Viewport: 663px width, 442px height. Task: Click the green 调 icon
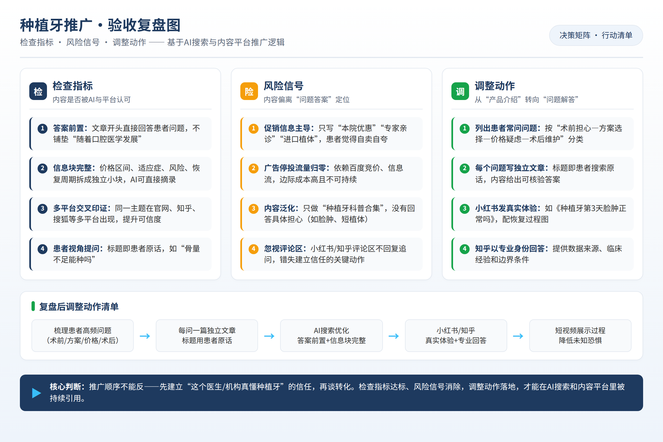point(460,91)
